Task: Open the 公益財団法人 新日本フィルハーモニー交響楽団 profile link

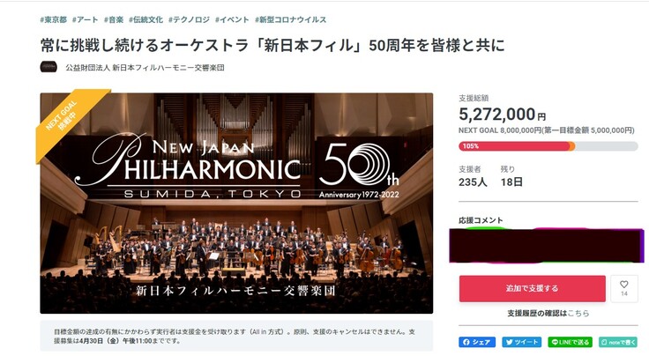Action: coord(145,67)
